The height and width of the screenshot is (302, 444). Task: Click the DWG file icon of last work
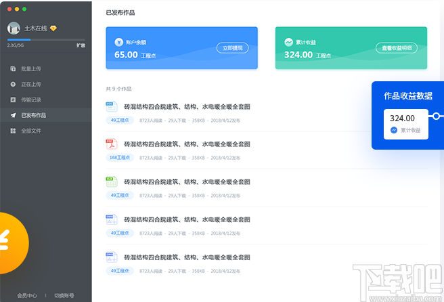[x=112, y=257]
